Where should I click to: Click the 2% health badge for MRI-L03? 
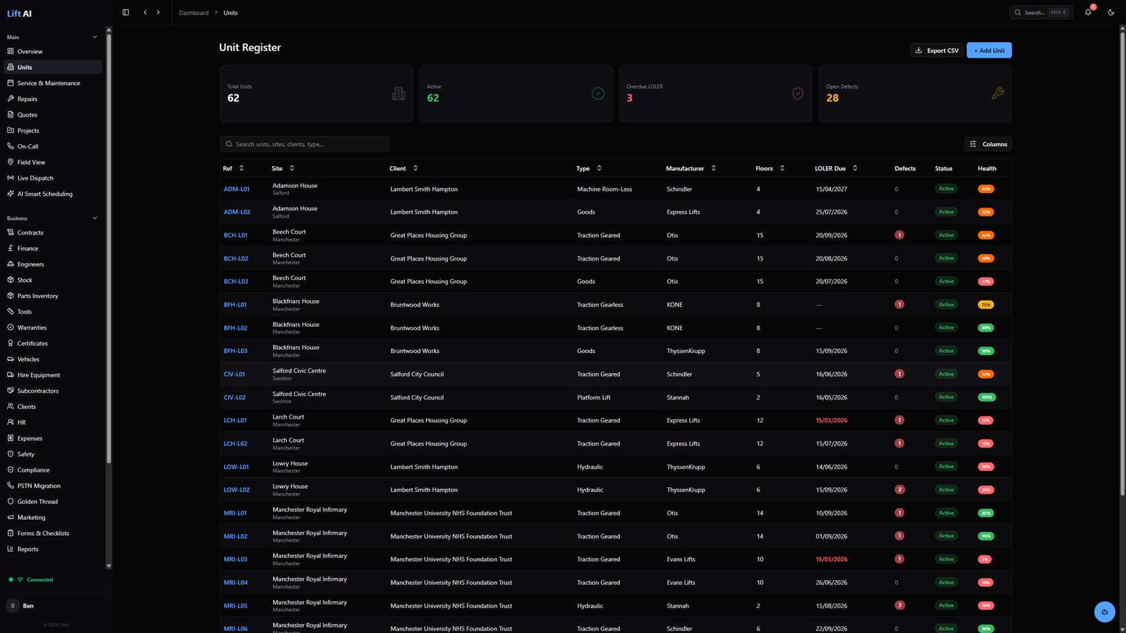click(985, 559)
